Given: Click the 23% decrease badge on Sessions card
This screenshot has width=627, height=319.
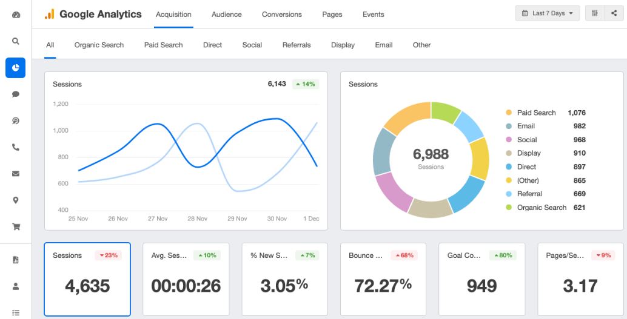Looking at the screenshot, I should click(x=109, y=255).
